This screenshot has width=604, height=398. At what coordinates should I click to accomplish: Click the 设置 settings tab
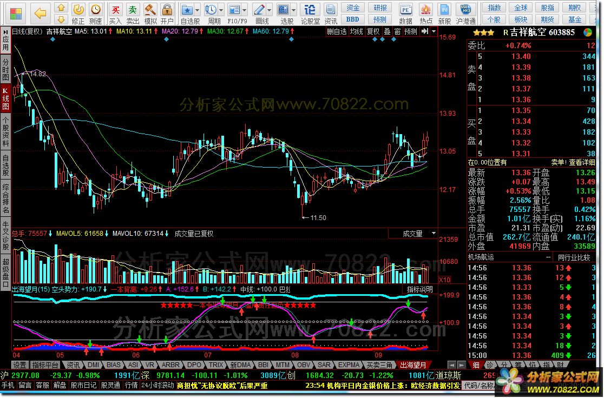[x=19, y=365]
